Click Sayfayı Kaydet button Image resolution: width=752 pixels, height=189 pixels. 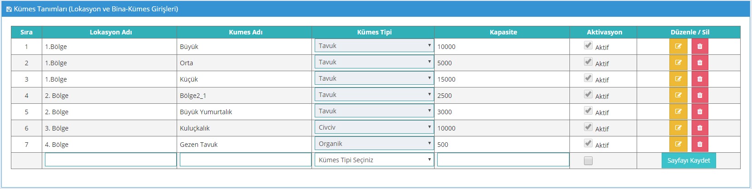point(688,160)
